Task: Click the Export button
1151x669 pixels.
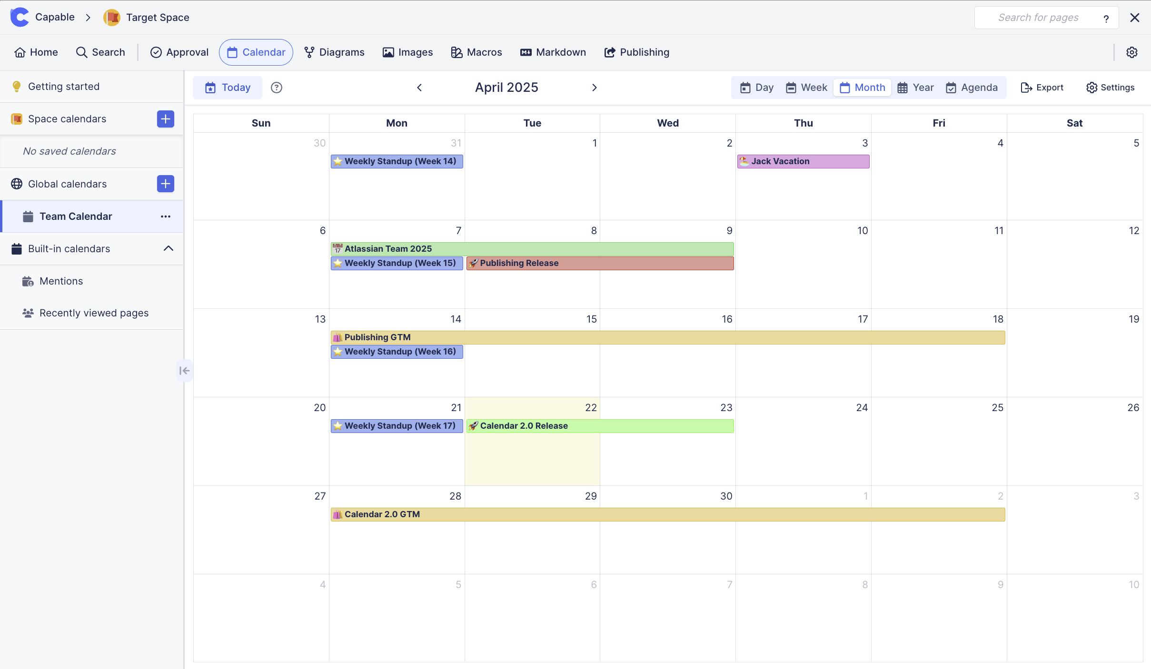Action: pyautogui.click(x=1042, y=88)
